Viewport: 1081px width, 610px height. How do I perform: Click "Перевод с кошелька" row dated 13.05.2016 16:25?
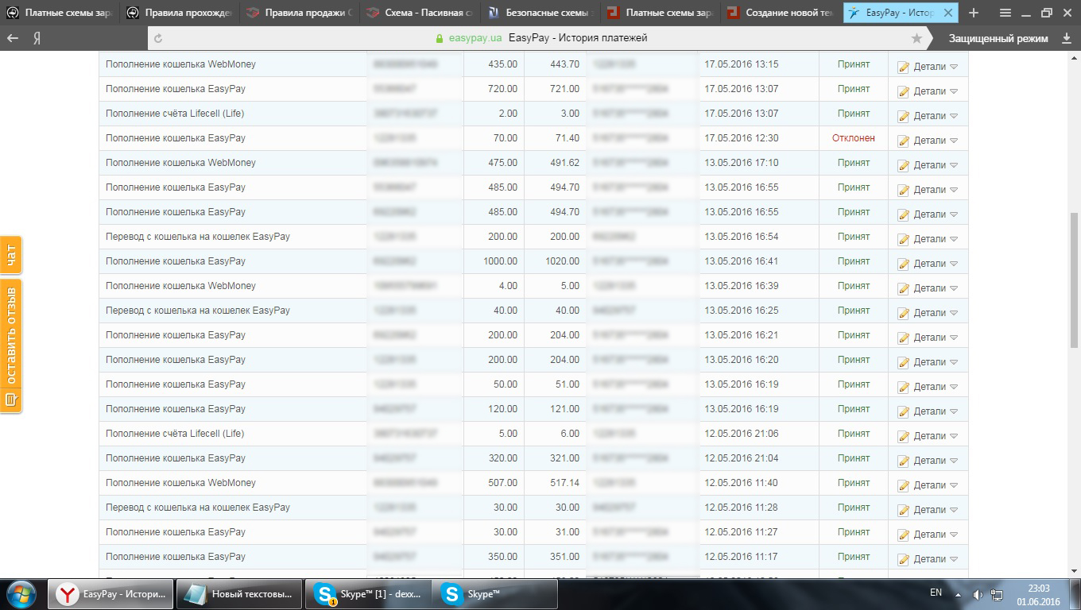198,311
